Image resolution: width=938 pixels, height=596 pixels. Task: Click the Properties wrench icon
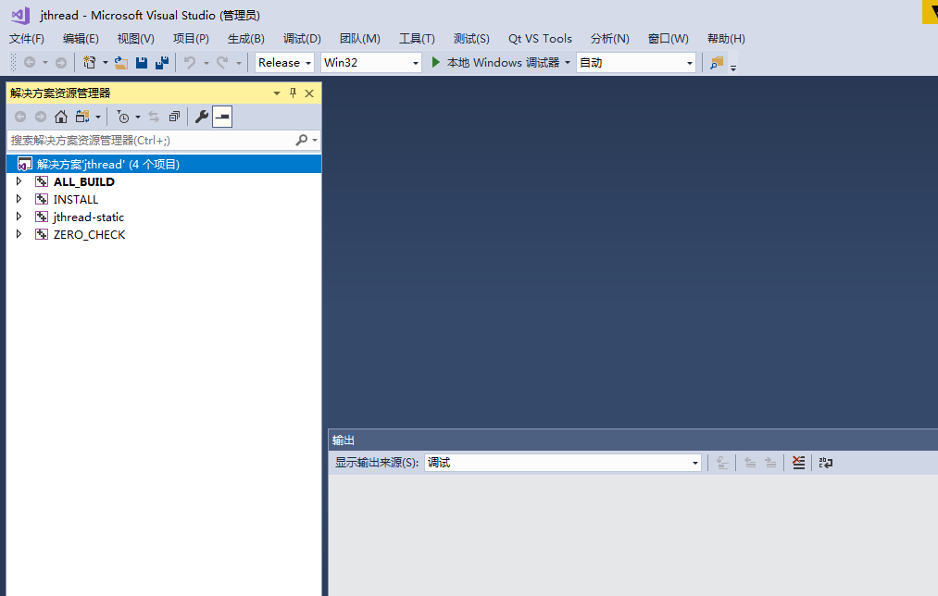pyautogui.click(x=202, y=117)
